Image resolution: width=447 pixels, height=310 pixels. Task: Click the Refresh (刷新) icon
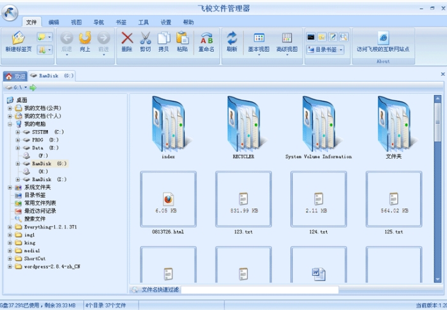[x=232, y=38]
